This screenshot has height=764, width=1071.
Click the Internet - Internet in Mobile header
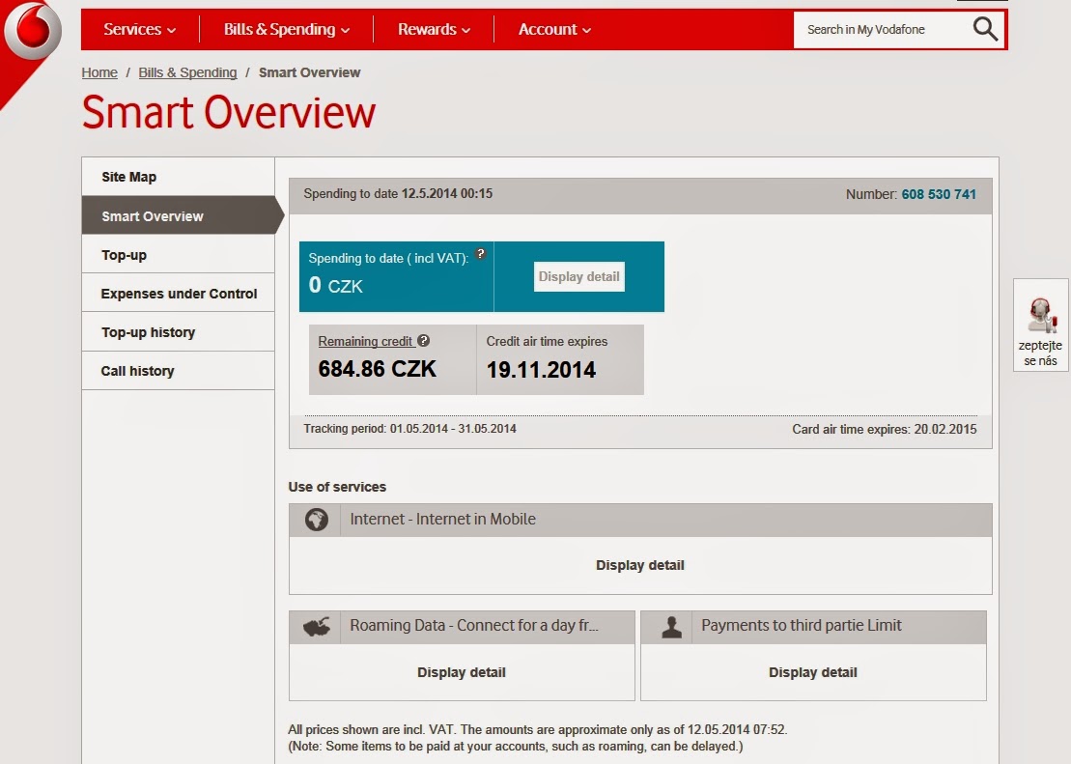coord(640,520)
